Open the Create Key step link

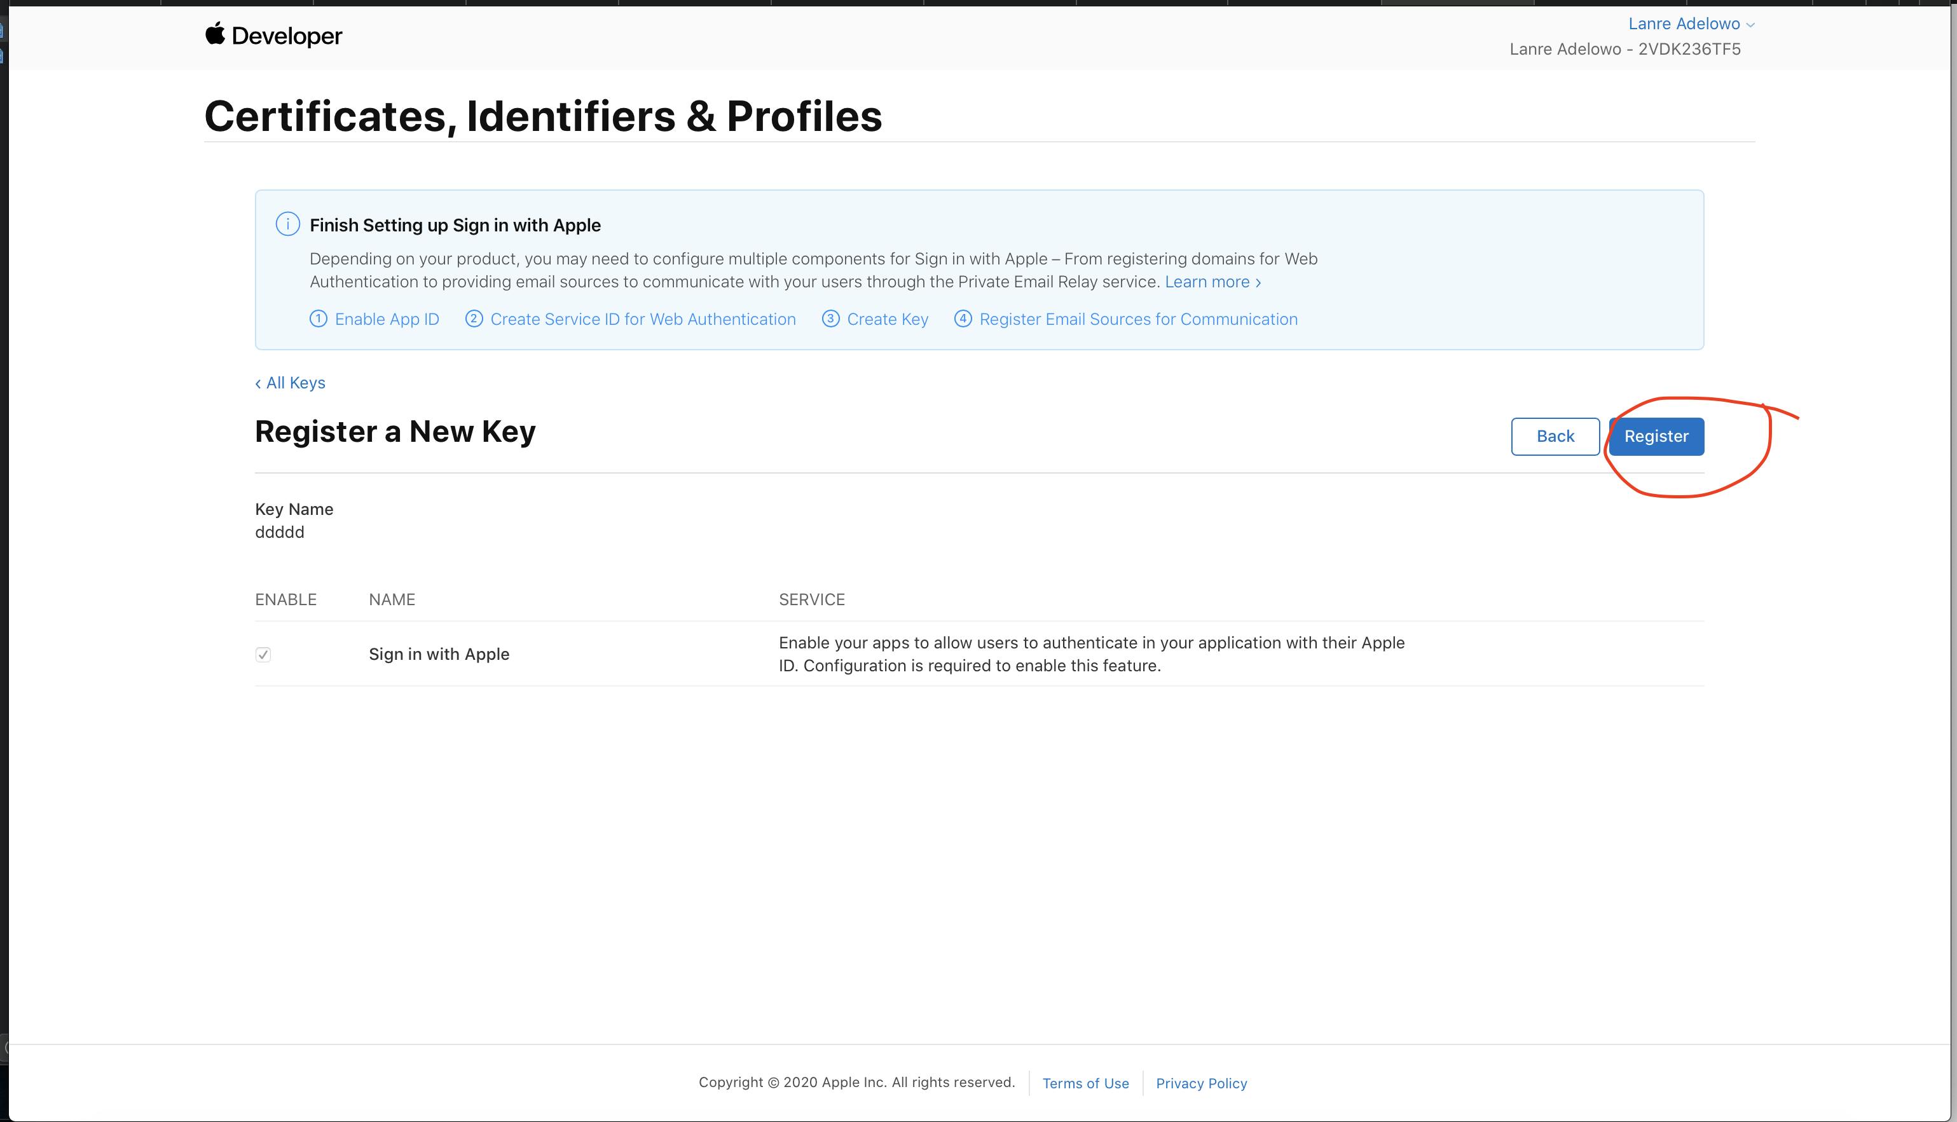pyautogui.click(x=876, y=319)
